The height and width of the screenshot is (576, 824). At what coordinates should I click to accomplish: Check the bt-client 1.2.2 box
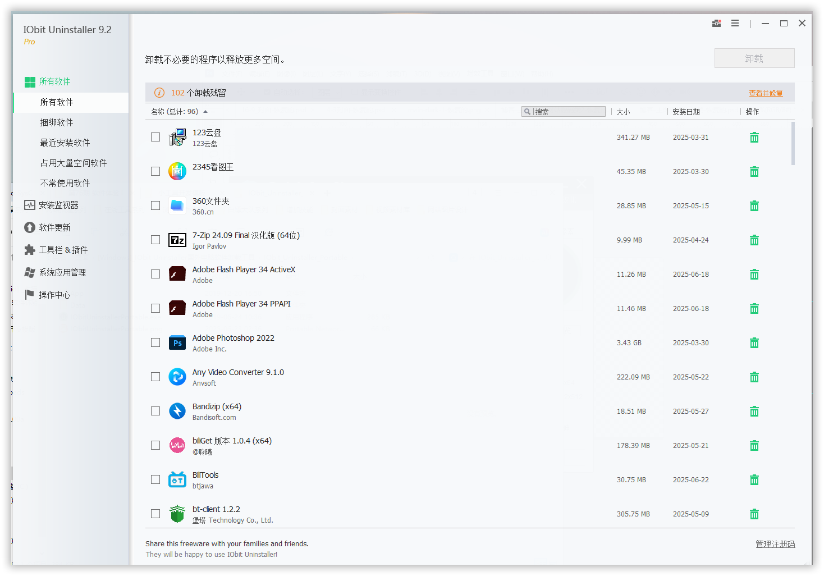155,514
